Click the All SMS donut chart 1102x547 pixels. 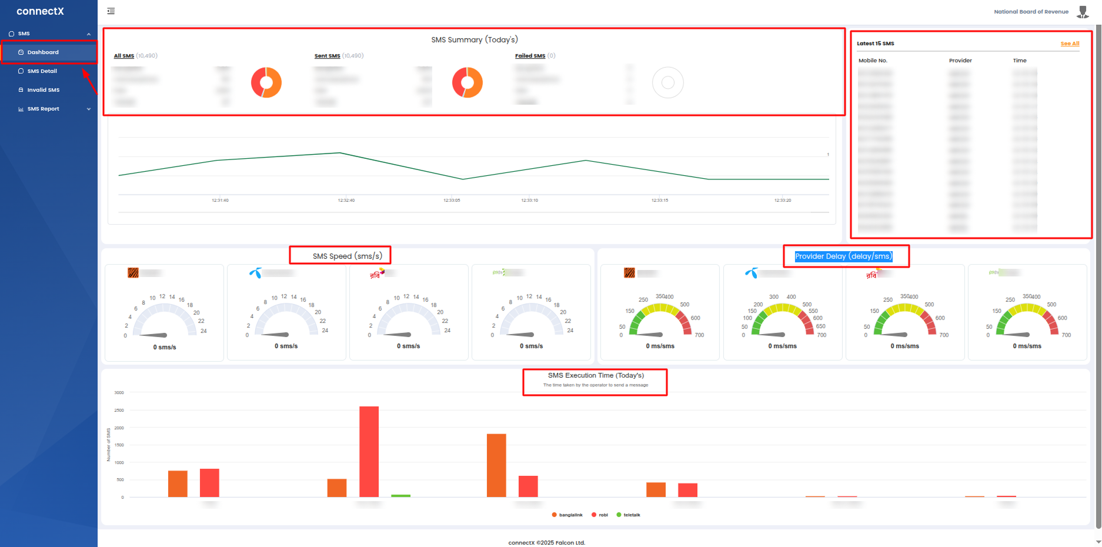coord(266,82)
